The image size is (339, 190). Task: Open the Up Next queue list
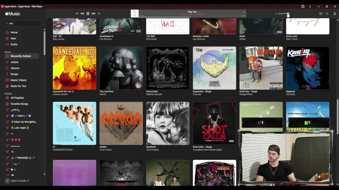click(x=327, y=13)
